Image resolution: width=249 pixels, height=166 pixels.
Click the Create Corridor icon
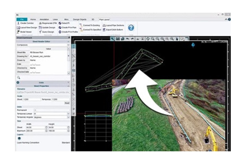pyautogui.click(x=18, y=23)
